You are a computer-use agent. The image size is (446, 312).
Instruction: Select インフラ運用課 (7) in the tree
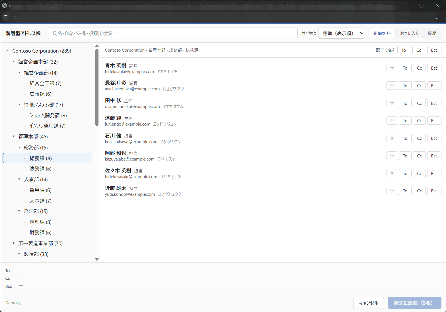pyautogui.click(x=48, y=126)
